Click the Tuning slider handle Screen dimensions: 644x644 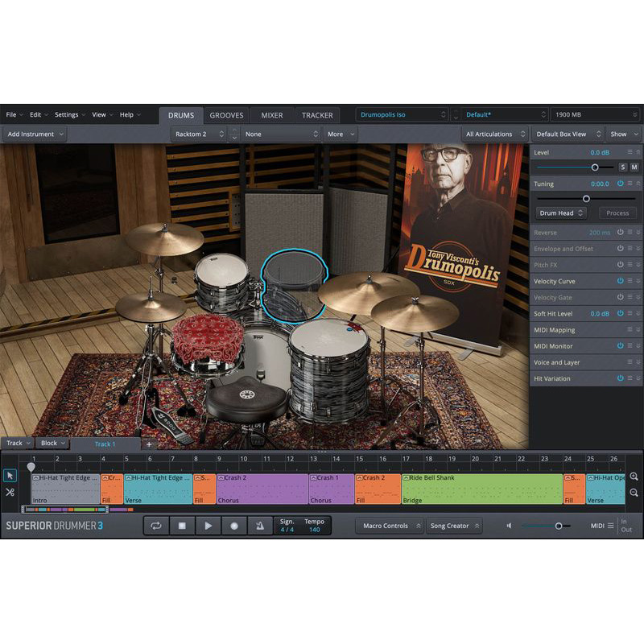pos(586,199)
